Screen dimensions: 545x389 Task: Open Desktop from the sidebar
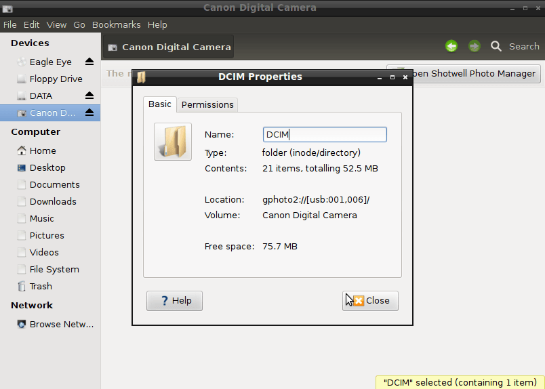50,167
